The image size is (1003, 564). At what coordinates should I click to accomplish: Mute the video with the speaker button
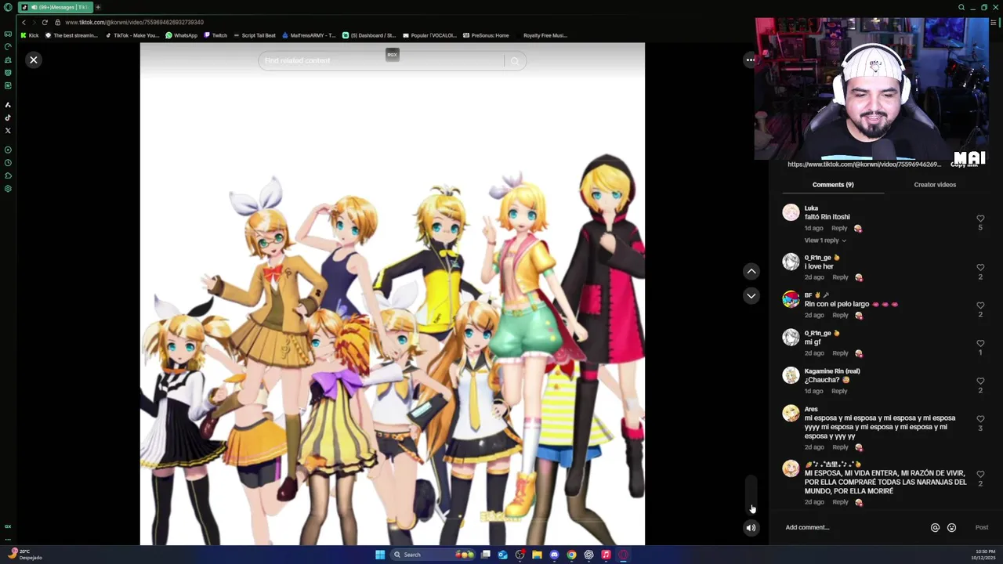pyautogui.click(x=751, y=528)
